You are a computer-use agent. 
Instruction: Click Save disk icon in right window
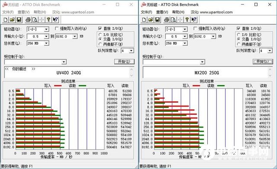tap(158, 19)
